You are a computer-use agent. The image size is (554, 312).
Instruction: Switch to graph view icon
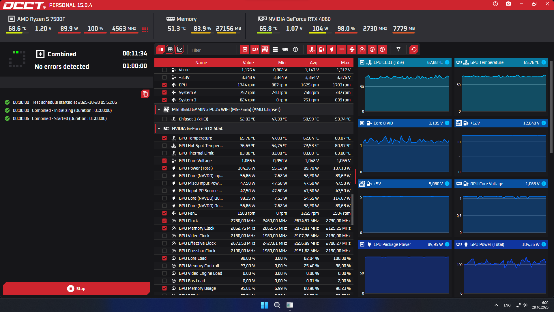(x=180, y=49)
